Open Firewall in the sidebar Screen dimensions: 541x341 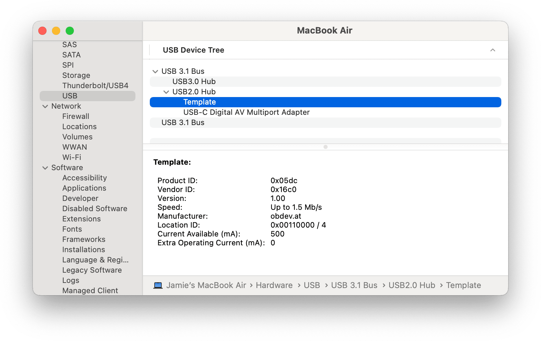click(x=76, y=117)
